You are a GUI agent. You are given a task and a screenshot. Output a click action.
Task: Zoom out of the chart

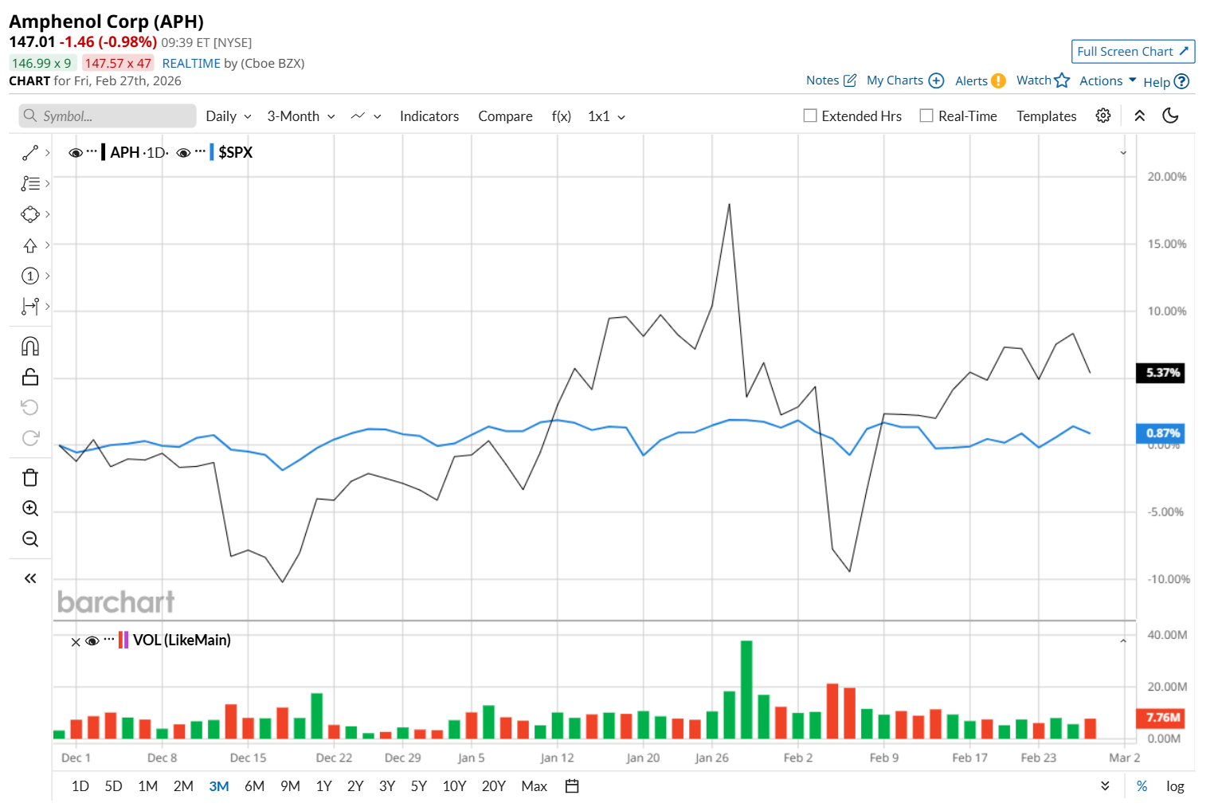(x=30, y=539)
